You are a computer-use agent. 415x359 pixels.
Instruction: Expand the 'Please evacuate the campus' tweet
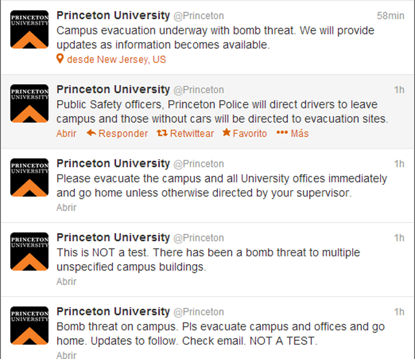66,207
